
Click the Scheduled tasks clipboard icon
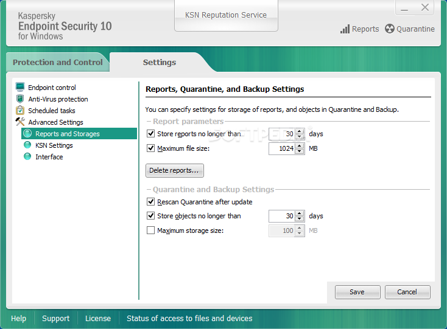click(x=20, y=110)
